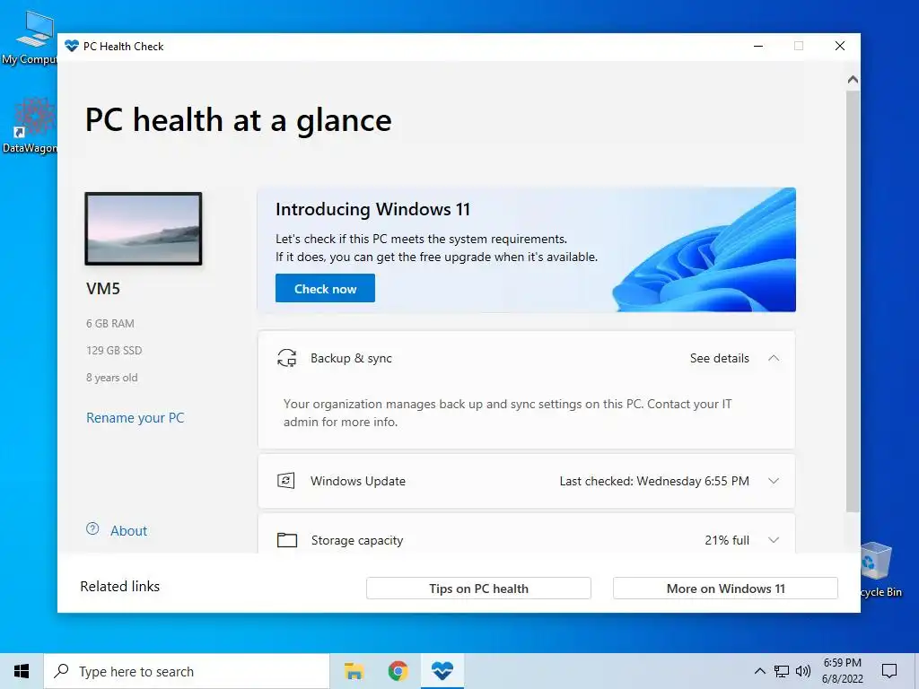This screenshot has width=919, height=689.
Task: Open the Windows Start menu
Action: click(22, 671)
